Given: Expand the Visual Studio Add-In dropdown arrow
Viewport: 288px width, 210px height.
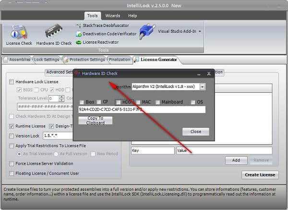Looking at the screenshot, I should point(200,32).
